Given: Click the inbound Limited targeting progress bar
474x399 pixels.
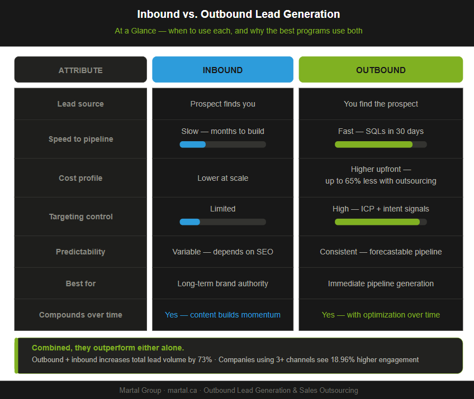Looking at the screenshot, I should point(222,222).
